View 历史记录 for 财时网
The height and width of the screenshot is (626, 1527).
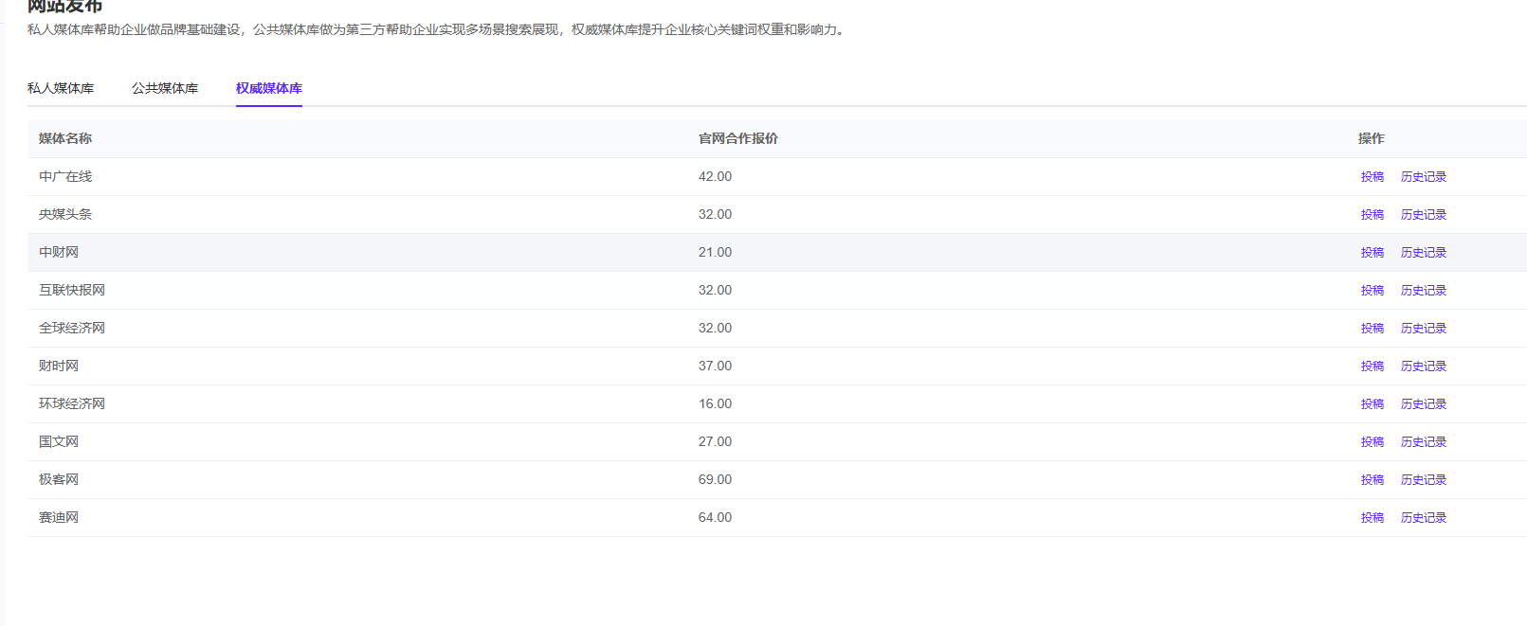[1424, 367]
